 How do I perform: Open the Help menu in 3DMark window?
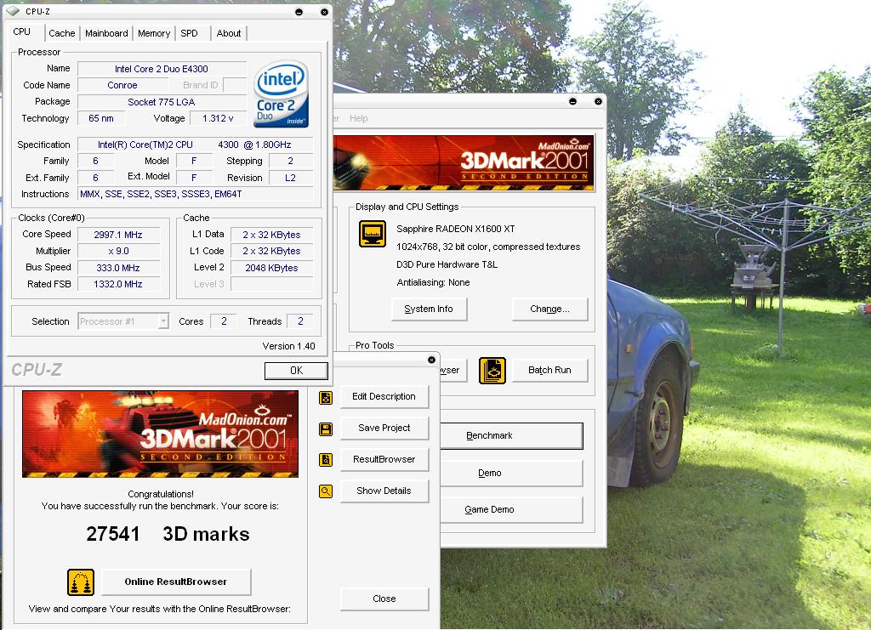pyautogui.click(x=358, y=118)
